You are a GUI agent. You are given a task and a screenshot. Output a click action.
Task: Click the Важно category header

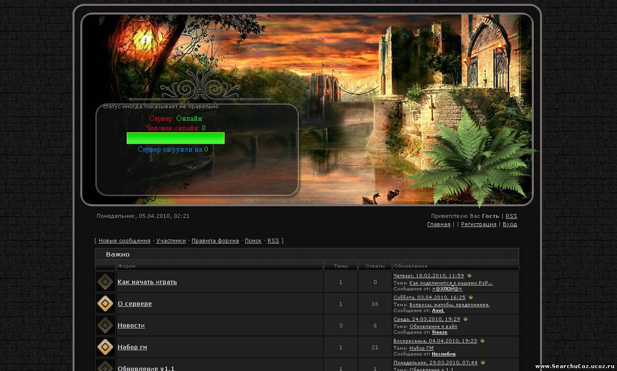point(307,254)
